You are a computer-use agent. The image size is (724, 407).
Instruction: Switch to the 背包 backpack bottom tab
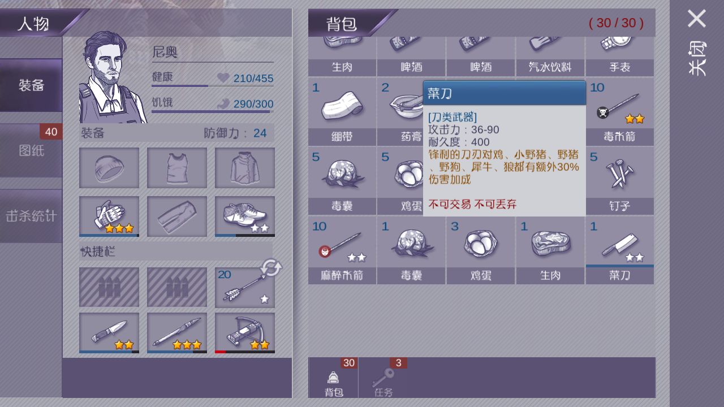point(333,378)
